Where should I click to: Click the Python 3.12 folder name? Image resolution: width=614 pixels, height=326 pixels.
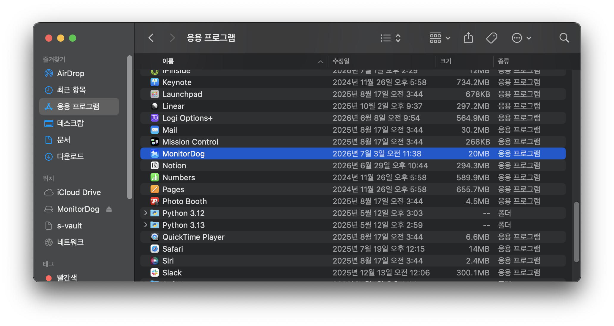[184, 213]
